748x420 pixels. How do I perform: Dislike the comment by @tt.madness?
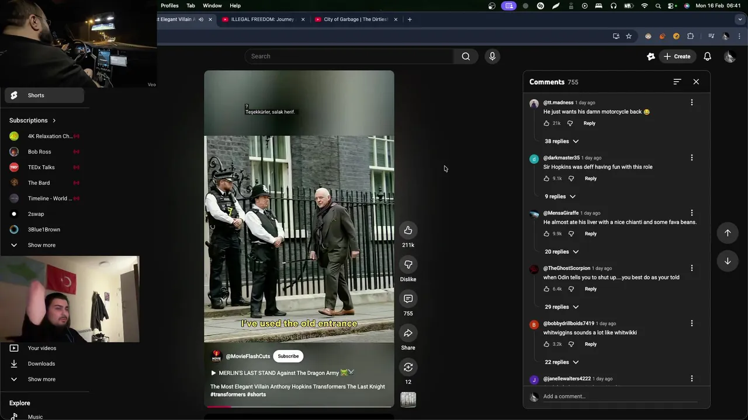[570, 123]
